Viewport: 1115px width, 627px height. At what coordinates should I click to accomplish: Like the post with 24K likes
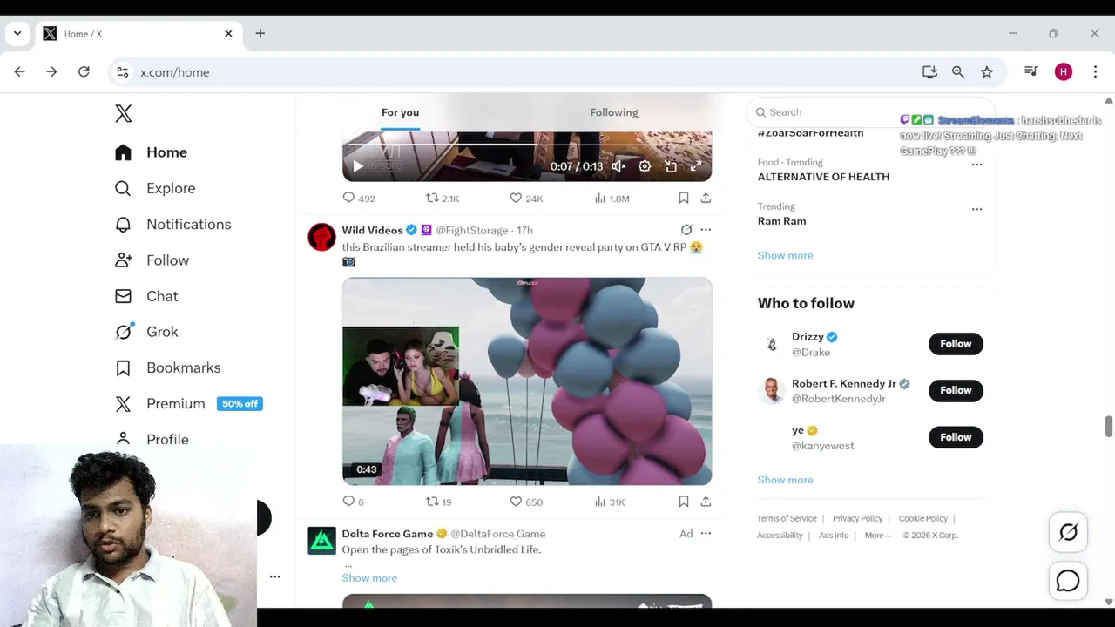(x=526, y=199)
